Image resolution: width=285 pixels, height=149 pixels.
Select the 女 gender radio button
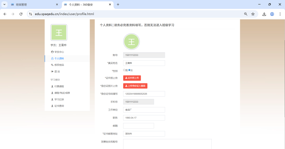point(129,70)
